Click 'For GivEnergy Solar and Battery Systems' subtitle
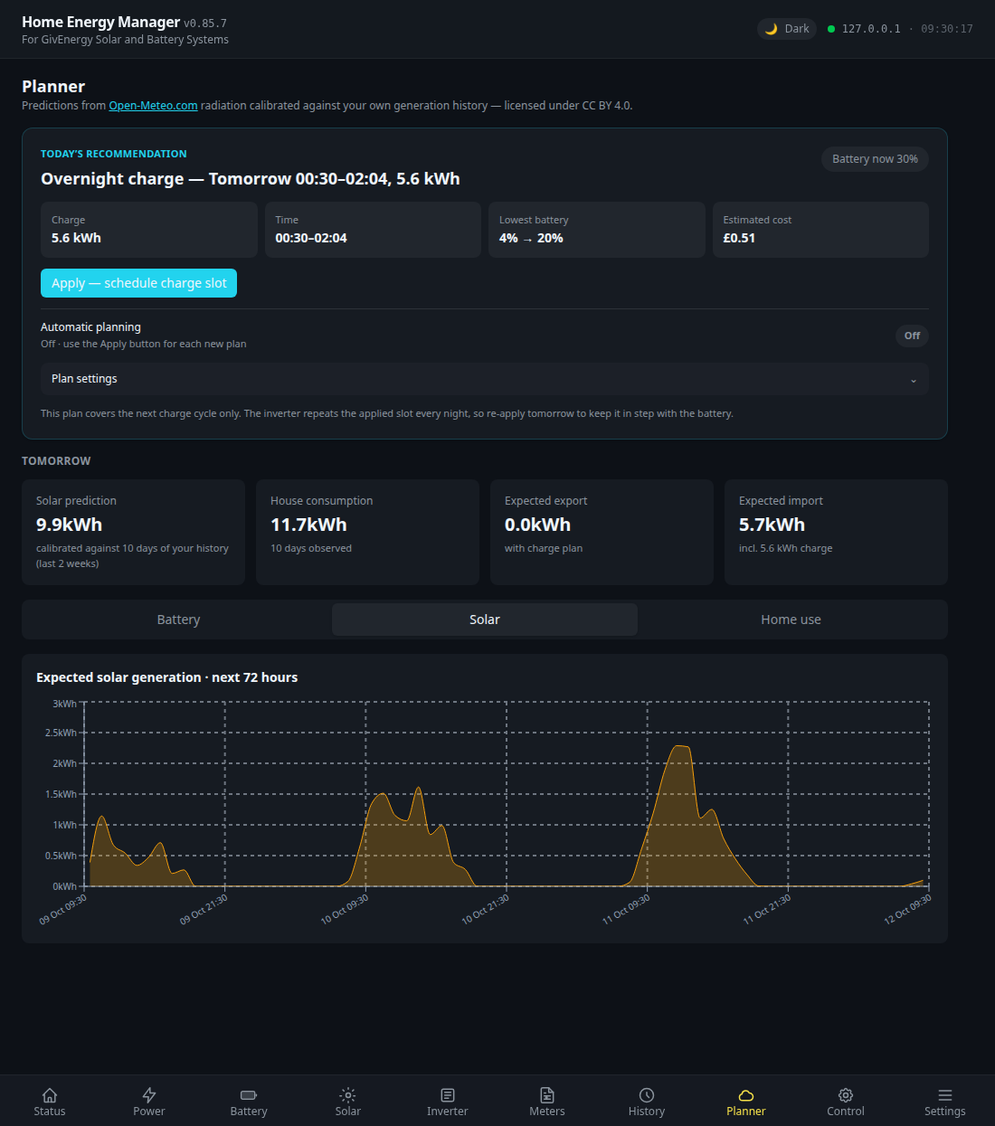995x1126 pixels. click(125, 40)
